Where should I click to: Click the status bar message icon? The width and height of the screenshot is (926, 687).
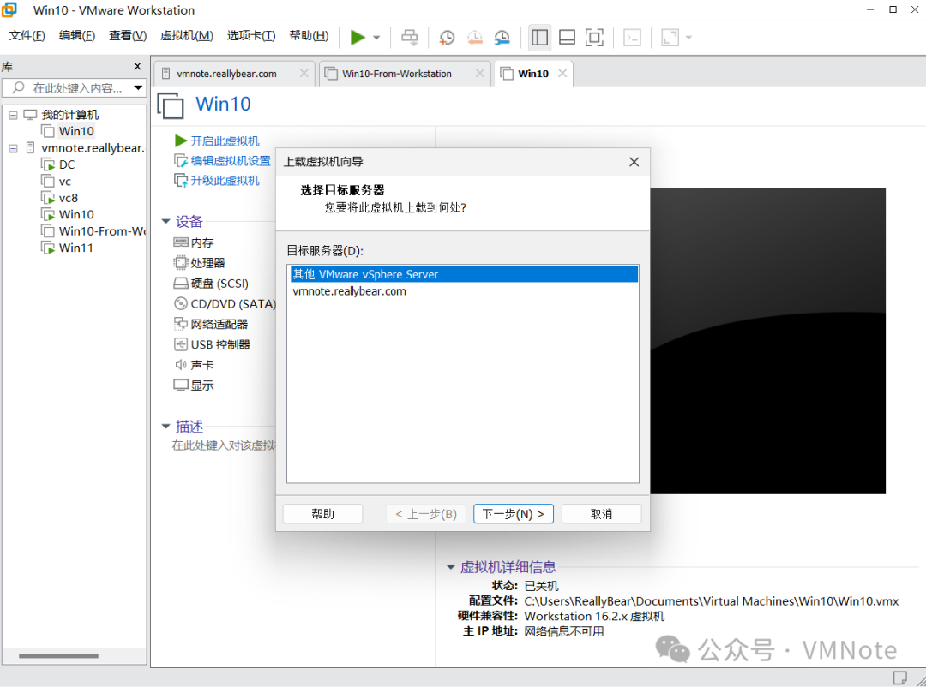pos(900,677)
